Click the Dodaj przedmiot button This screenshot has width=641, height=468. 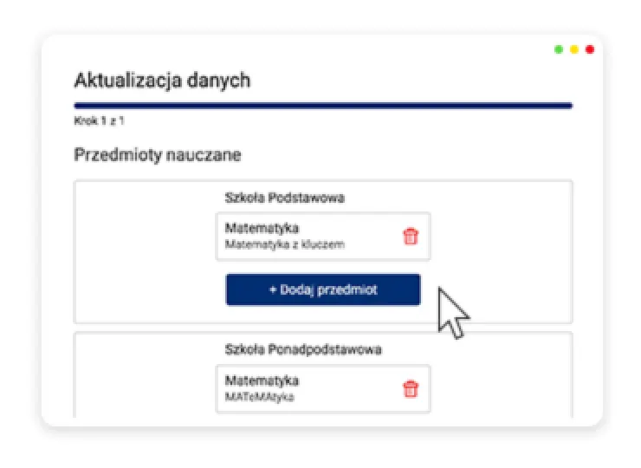(x=323, y=289)
